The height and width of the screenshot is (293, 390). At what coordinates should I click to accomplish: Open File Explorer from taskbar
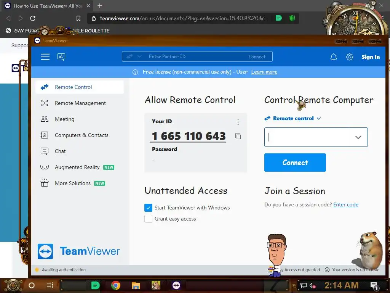[x=136, y=285]
